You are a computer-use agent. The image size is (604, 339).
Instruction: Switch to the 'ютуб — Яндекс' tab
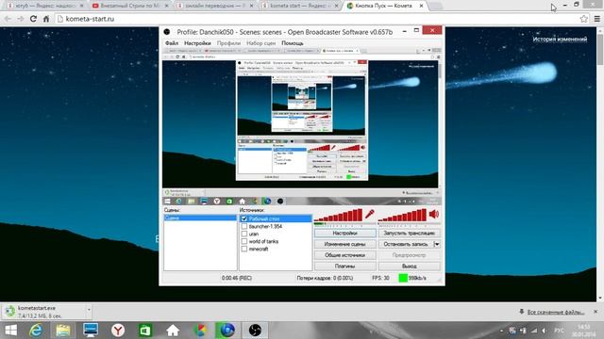(45, 6)
